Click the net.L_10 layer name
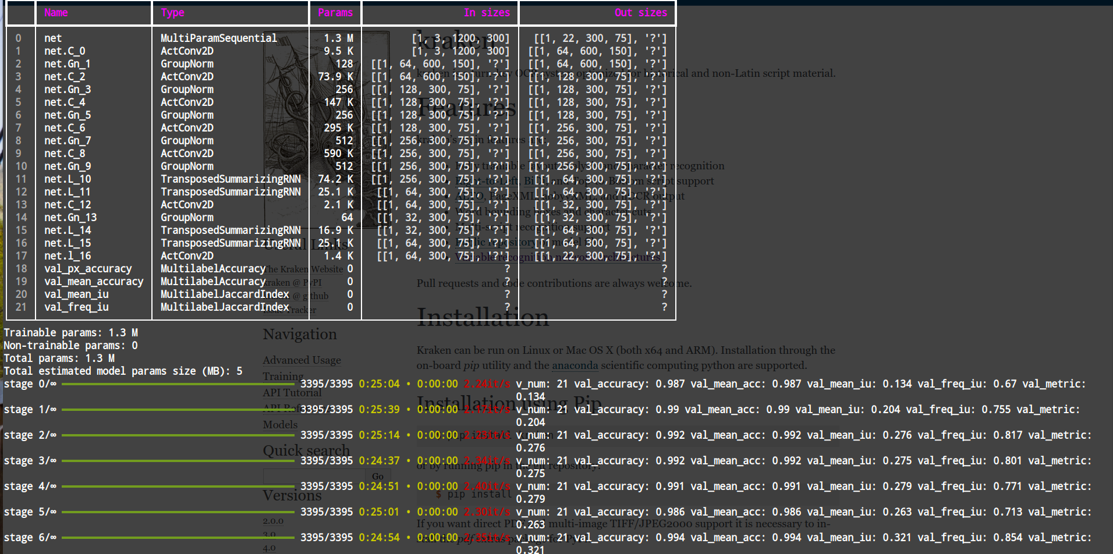 68,179
